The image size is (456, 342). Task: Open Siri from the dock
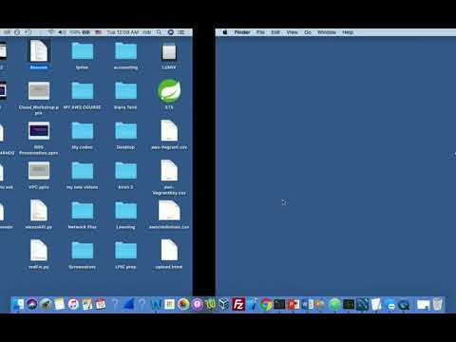(32, 305)
